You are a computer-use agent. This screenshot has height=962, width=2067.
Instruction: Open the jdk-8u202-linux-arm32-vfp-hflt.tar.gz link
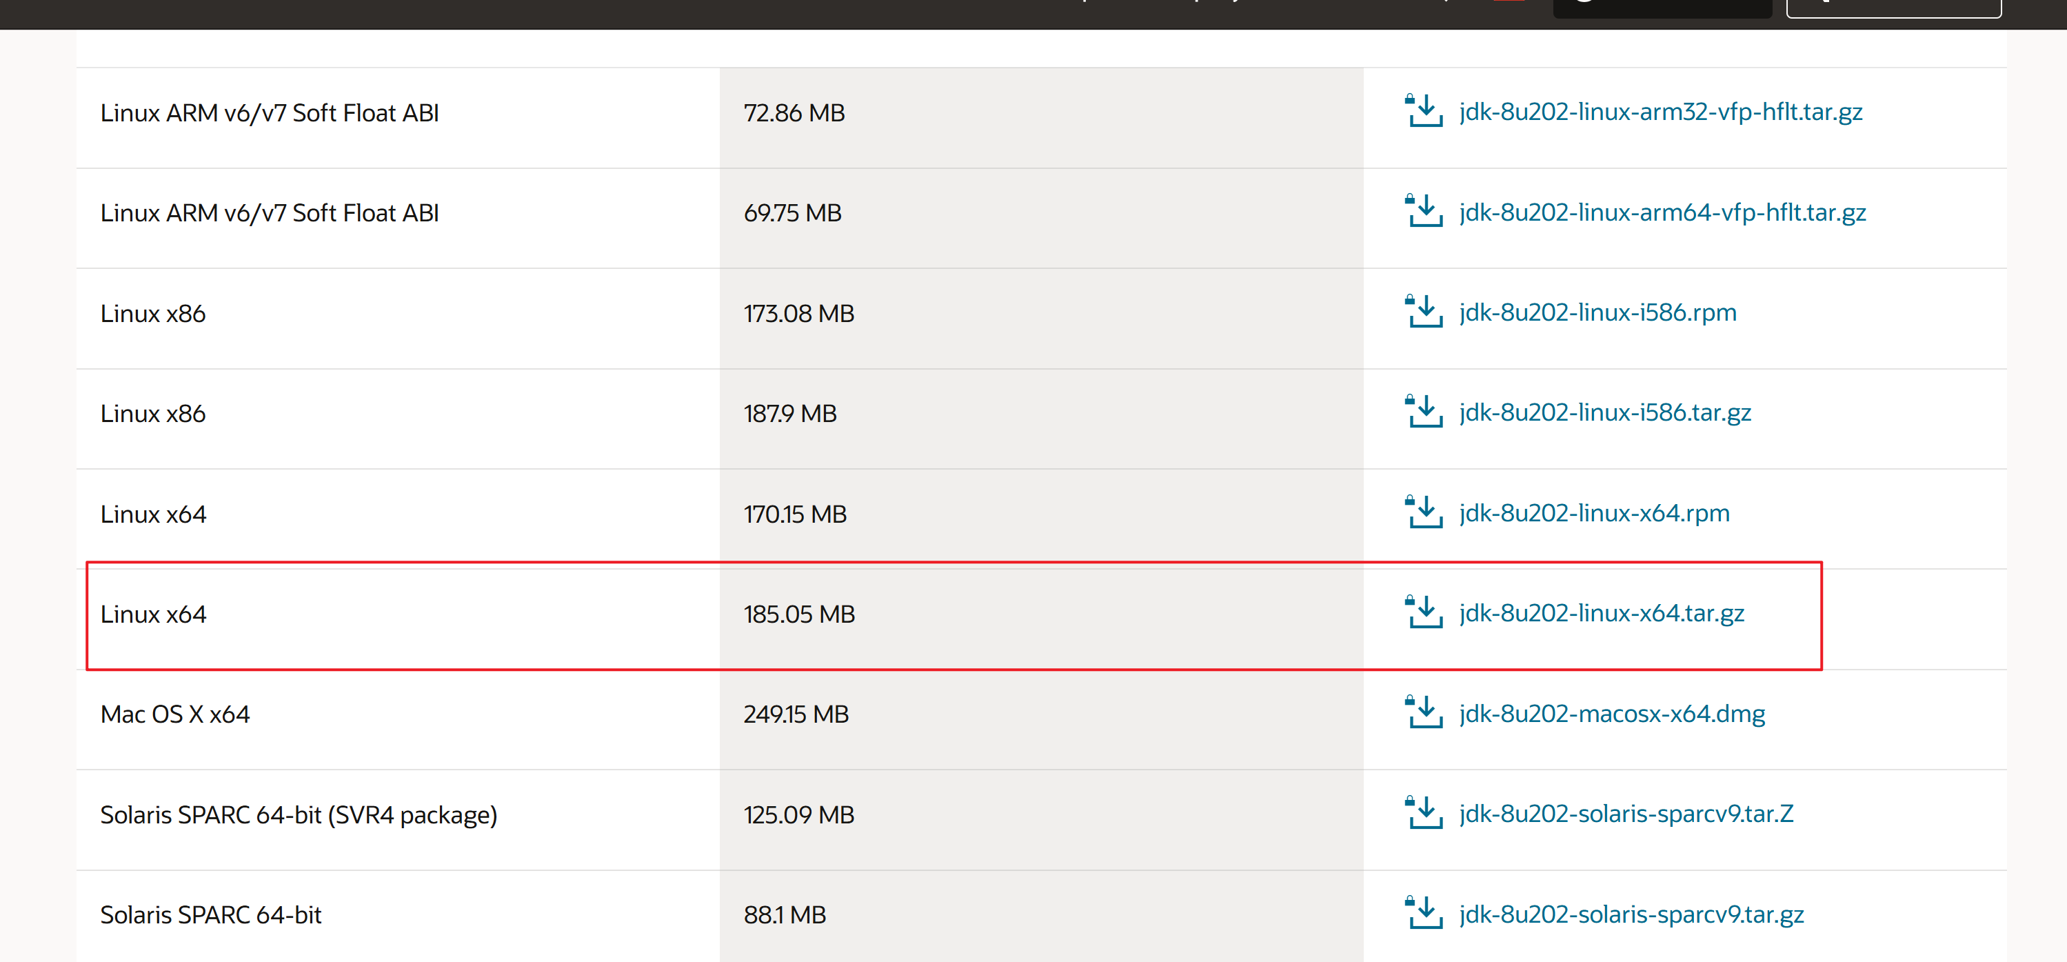[x=1660, y=112]
